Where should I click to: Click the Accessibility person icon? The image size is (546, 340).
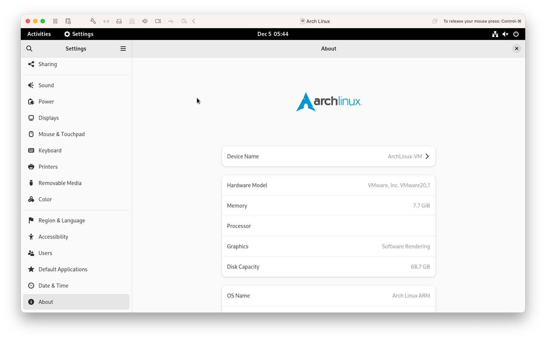click(31, 237)
